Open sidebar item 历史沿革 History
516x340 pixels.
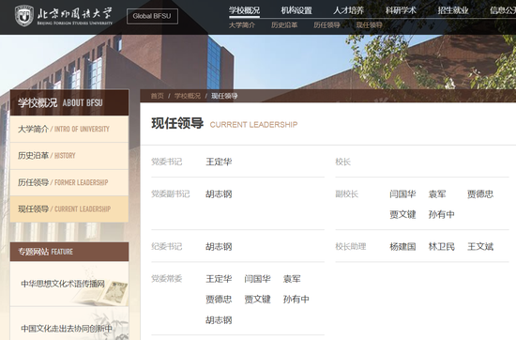(69, 156)
